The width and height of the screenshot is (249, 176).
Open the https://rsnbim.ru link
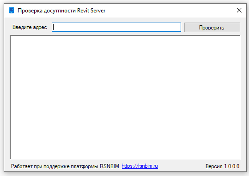pos(140,166)
